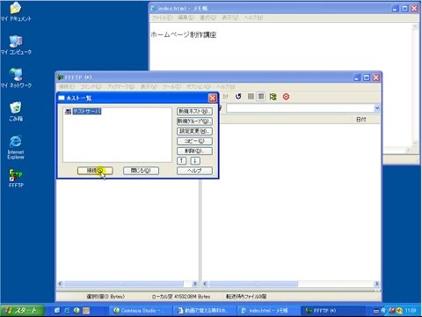Click the red system tray icon
Screen dimensions: 422x317
tap(392, 310)
